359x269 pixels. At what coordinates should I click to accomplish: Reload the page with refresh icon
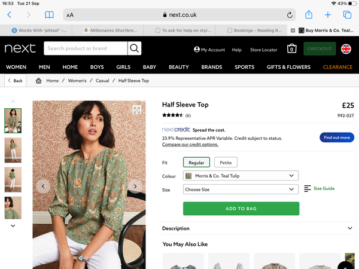[290, 15]
